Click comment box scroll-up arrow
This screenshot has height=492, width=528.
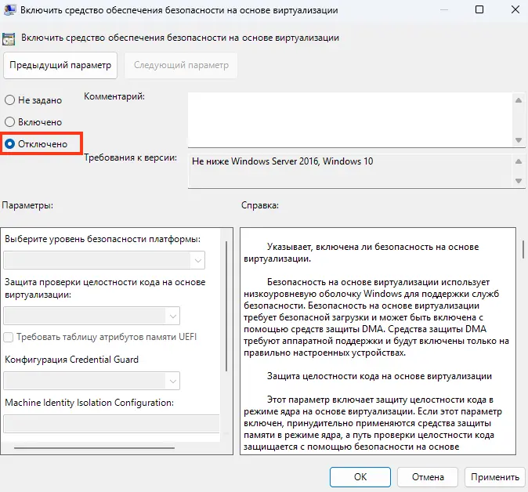[x=517, y=99]
